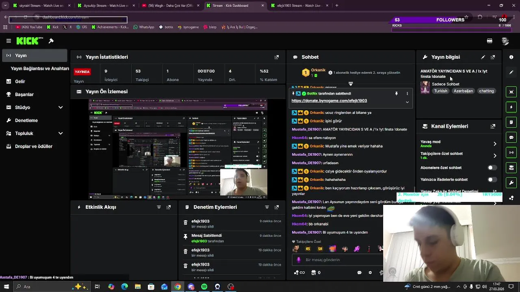Image resolution: width=520 pixels, height=292 pixels.
Task: Open the Takipçilere özel sohbet chevron
Action: [495, 156]
